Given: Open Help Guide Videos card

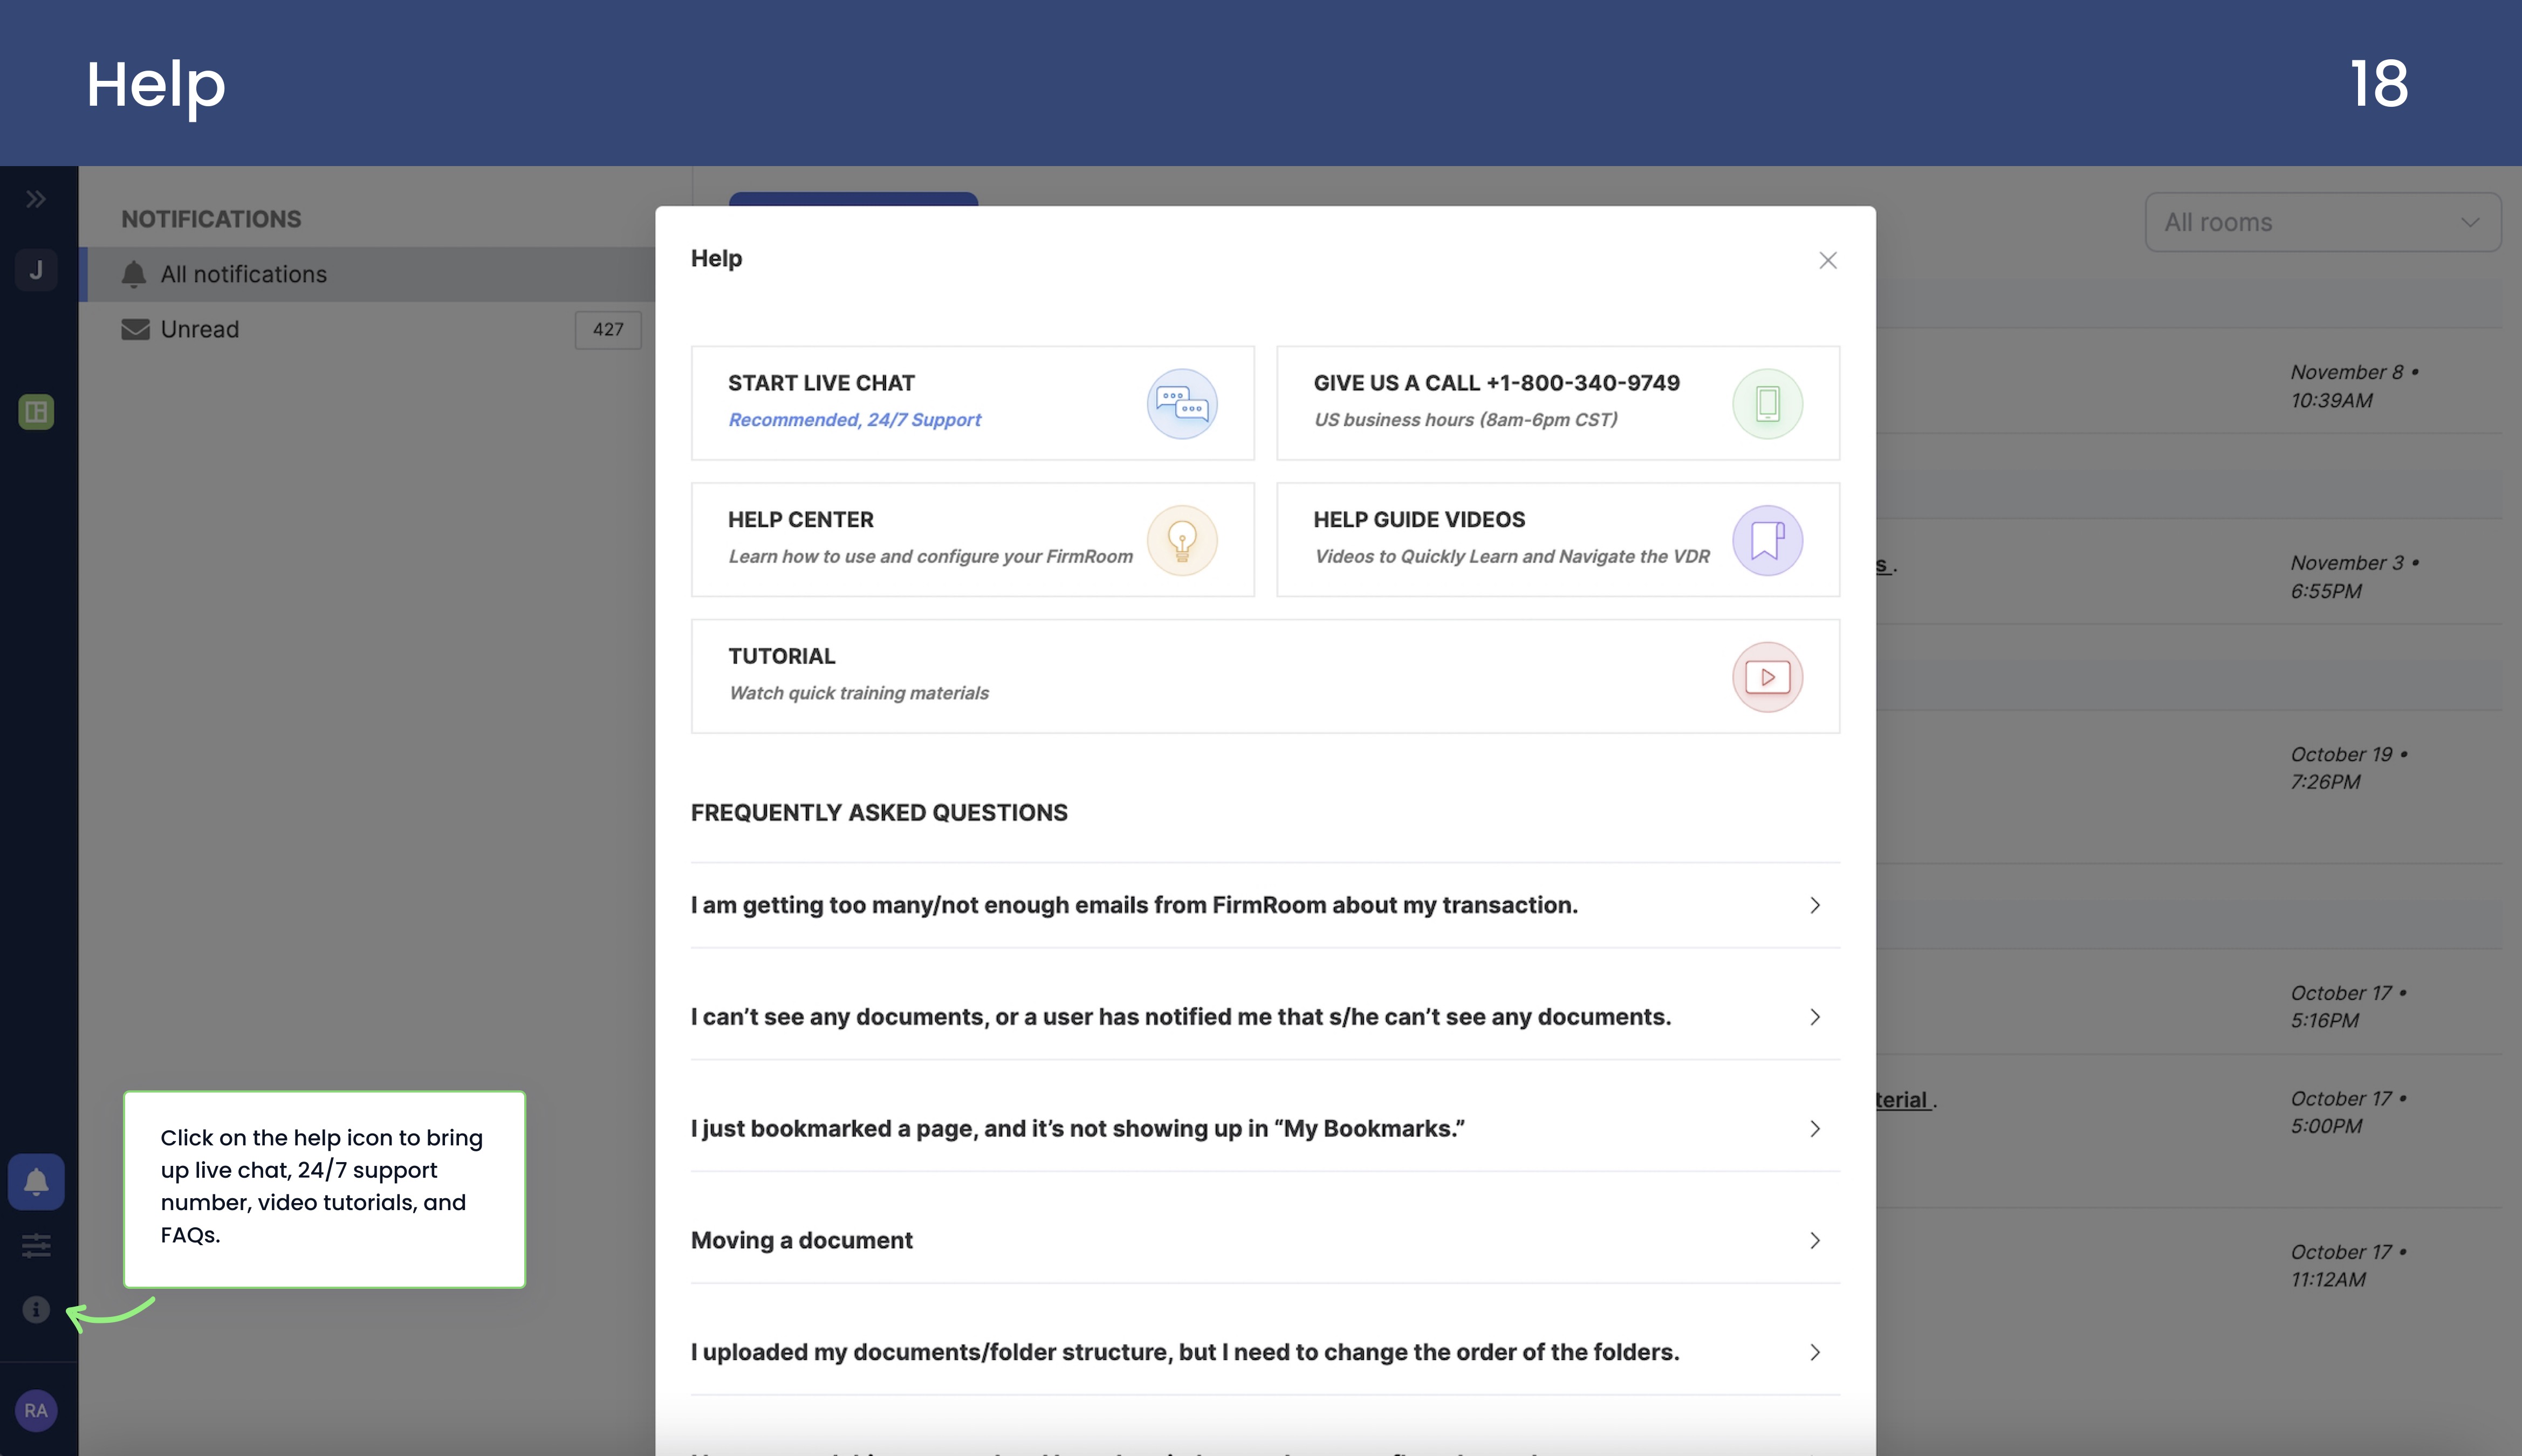Looking at the screenshot, I should (1558, 540).
